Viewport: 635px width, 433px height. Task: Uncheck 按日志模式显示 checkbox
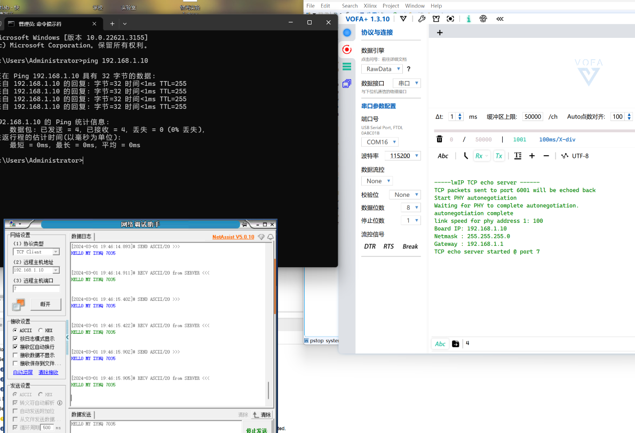tap(15, 338)
